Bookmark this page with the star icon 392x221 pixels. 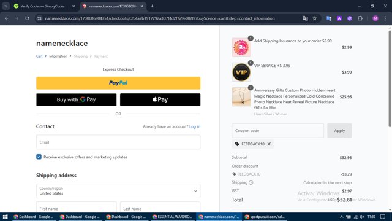(x=315, y=18)
